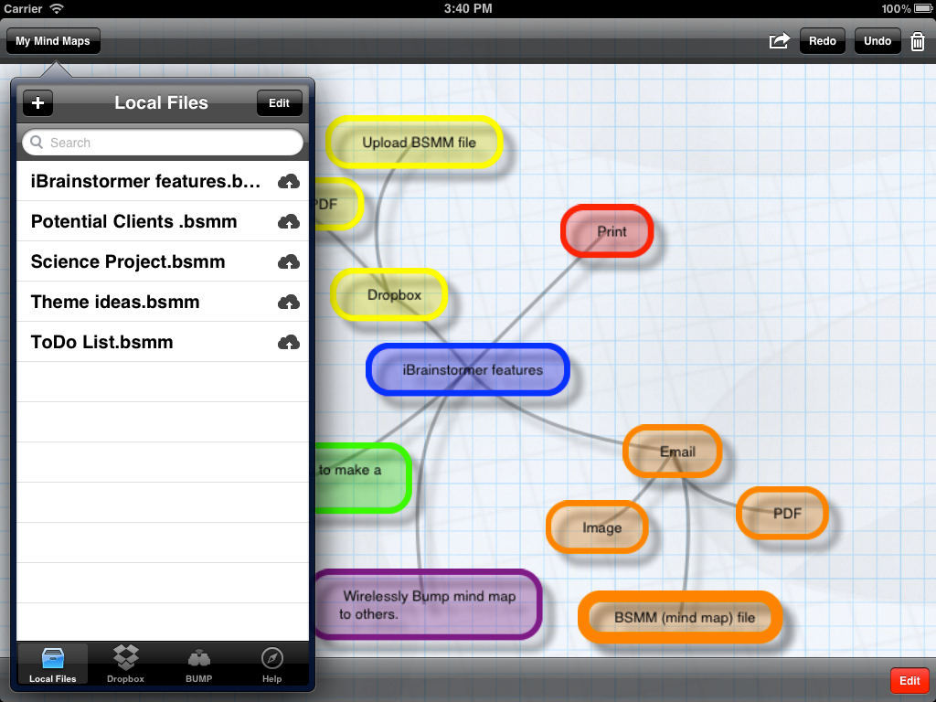936x702 pixels.
Task: Upload Science Project file to cloud
Action: tap(289, 261)
